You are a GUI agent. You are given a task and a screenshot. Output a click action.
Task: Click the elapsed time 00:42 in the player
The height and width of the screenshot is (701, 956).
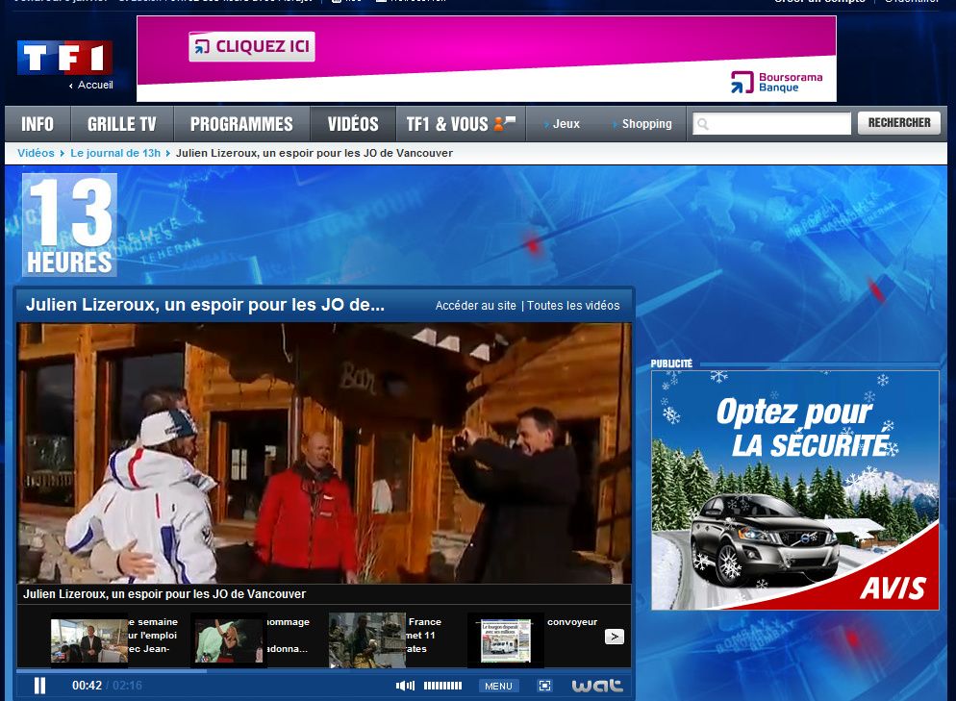[x=87, y=686]
